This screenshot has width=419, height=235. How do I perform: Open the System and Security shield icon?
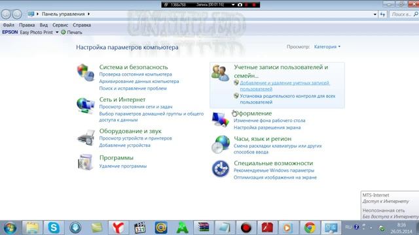point(86,72)
